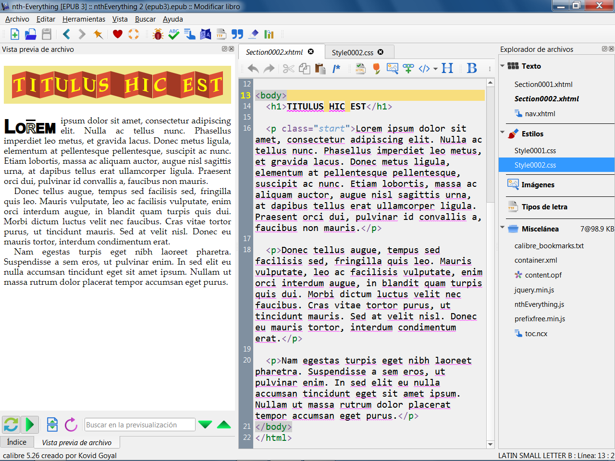The image size is (615, 461).
Task: Open content.opf in the file explorer
Action: click(x=543, y=275)
